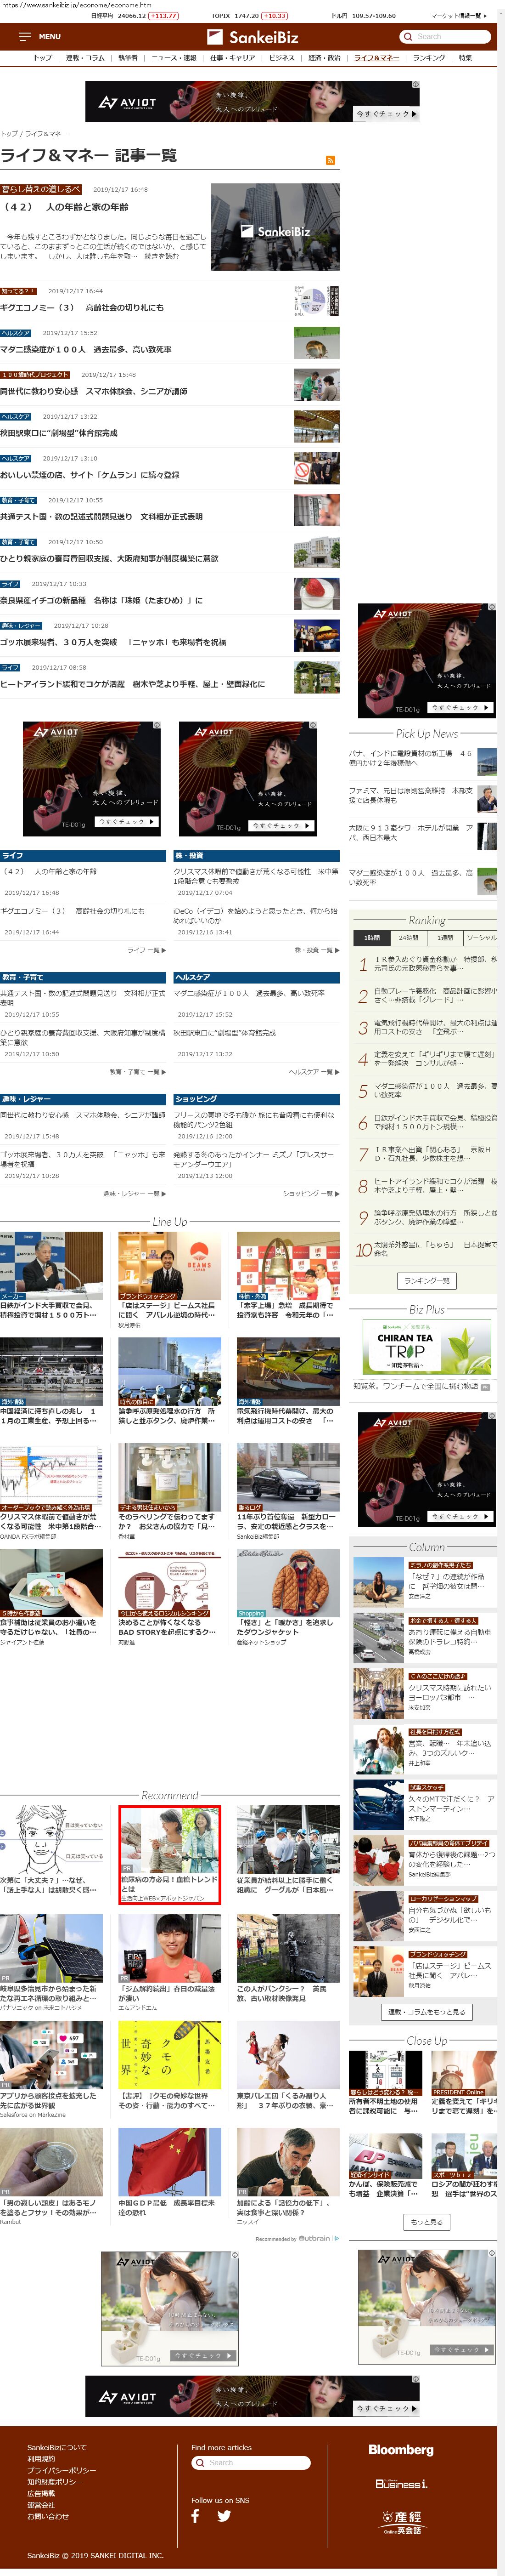Viewport: 505px width, 2576px height.
Task: Switch Ranking to the 24時間 tab
Action: [x=408, y=938]
